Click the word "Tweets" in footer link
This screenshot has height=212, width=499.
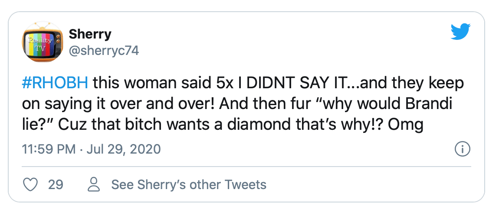[x=246, y=185]
